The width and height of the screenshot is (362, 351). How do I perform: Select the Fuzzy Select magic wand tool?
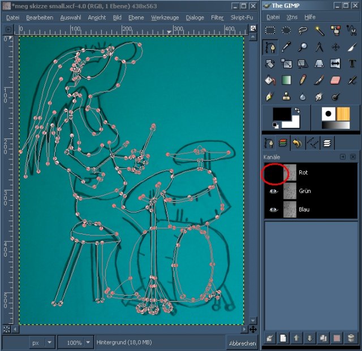click(x=319, y=30)
